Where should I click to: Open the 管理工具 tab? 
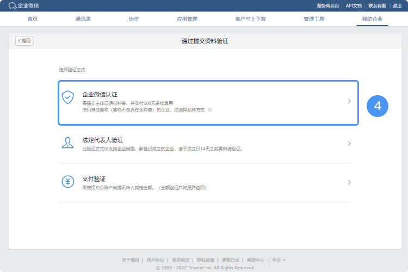pyautogui.click(x=314, y=19)
